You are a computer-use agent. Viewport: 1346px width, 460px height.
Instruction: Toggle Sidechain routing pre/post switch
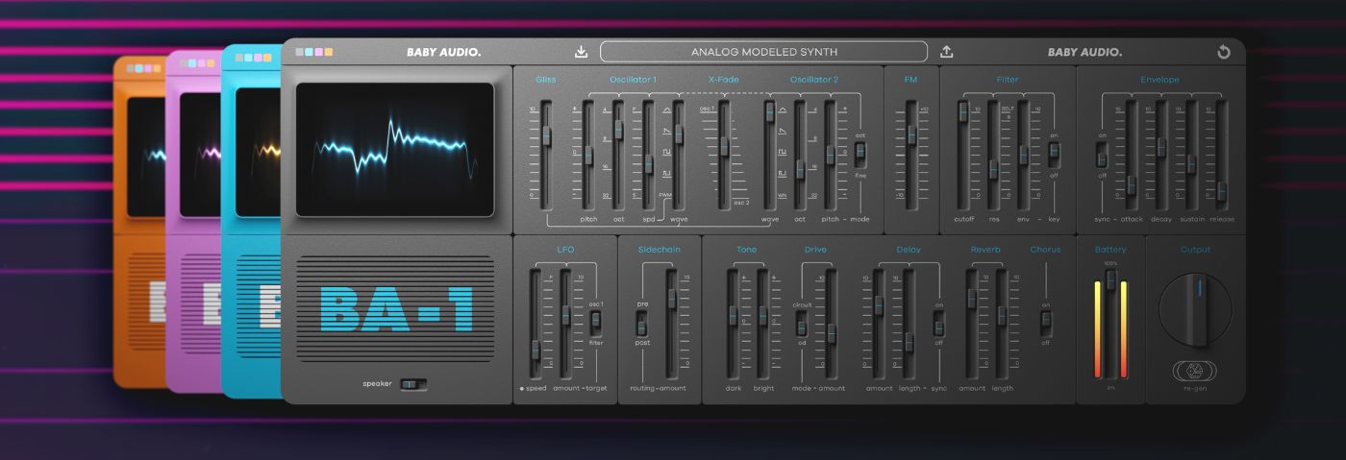coord(641,322)
